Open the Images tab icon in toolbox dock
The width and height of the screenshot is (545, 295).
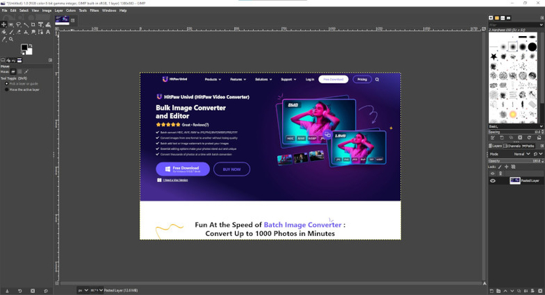point(20,60)
